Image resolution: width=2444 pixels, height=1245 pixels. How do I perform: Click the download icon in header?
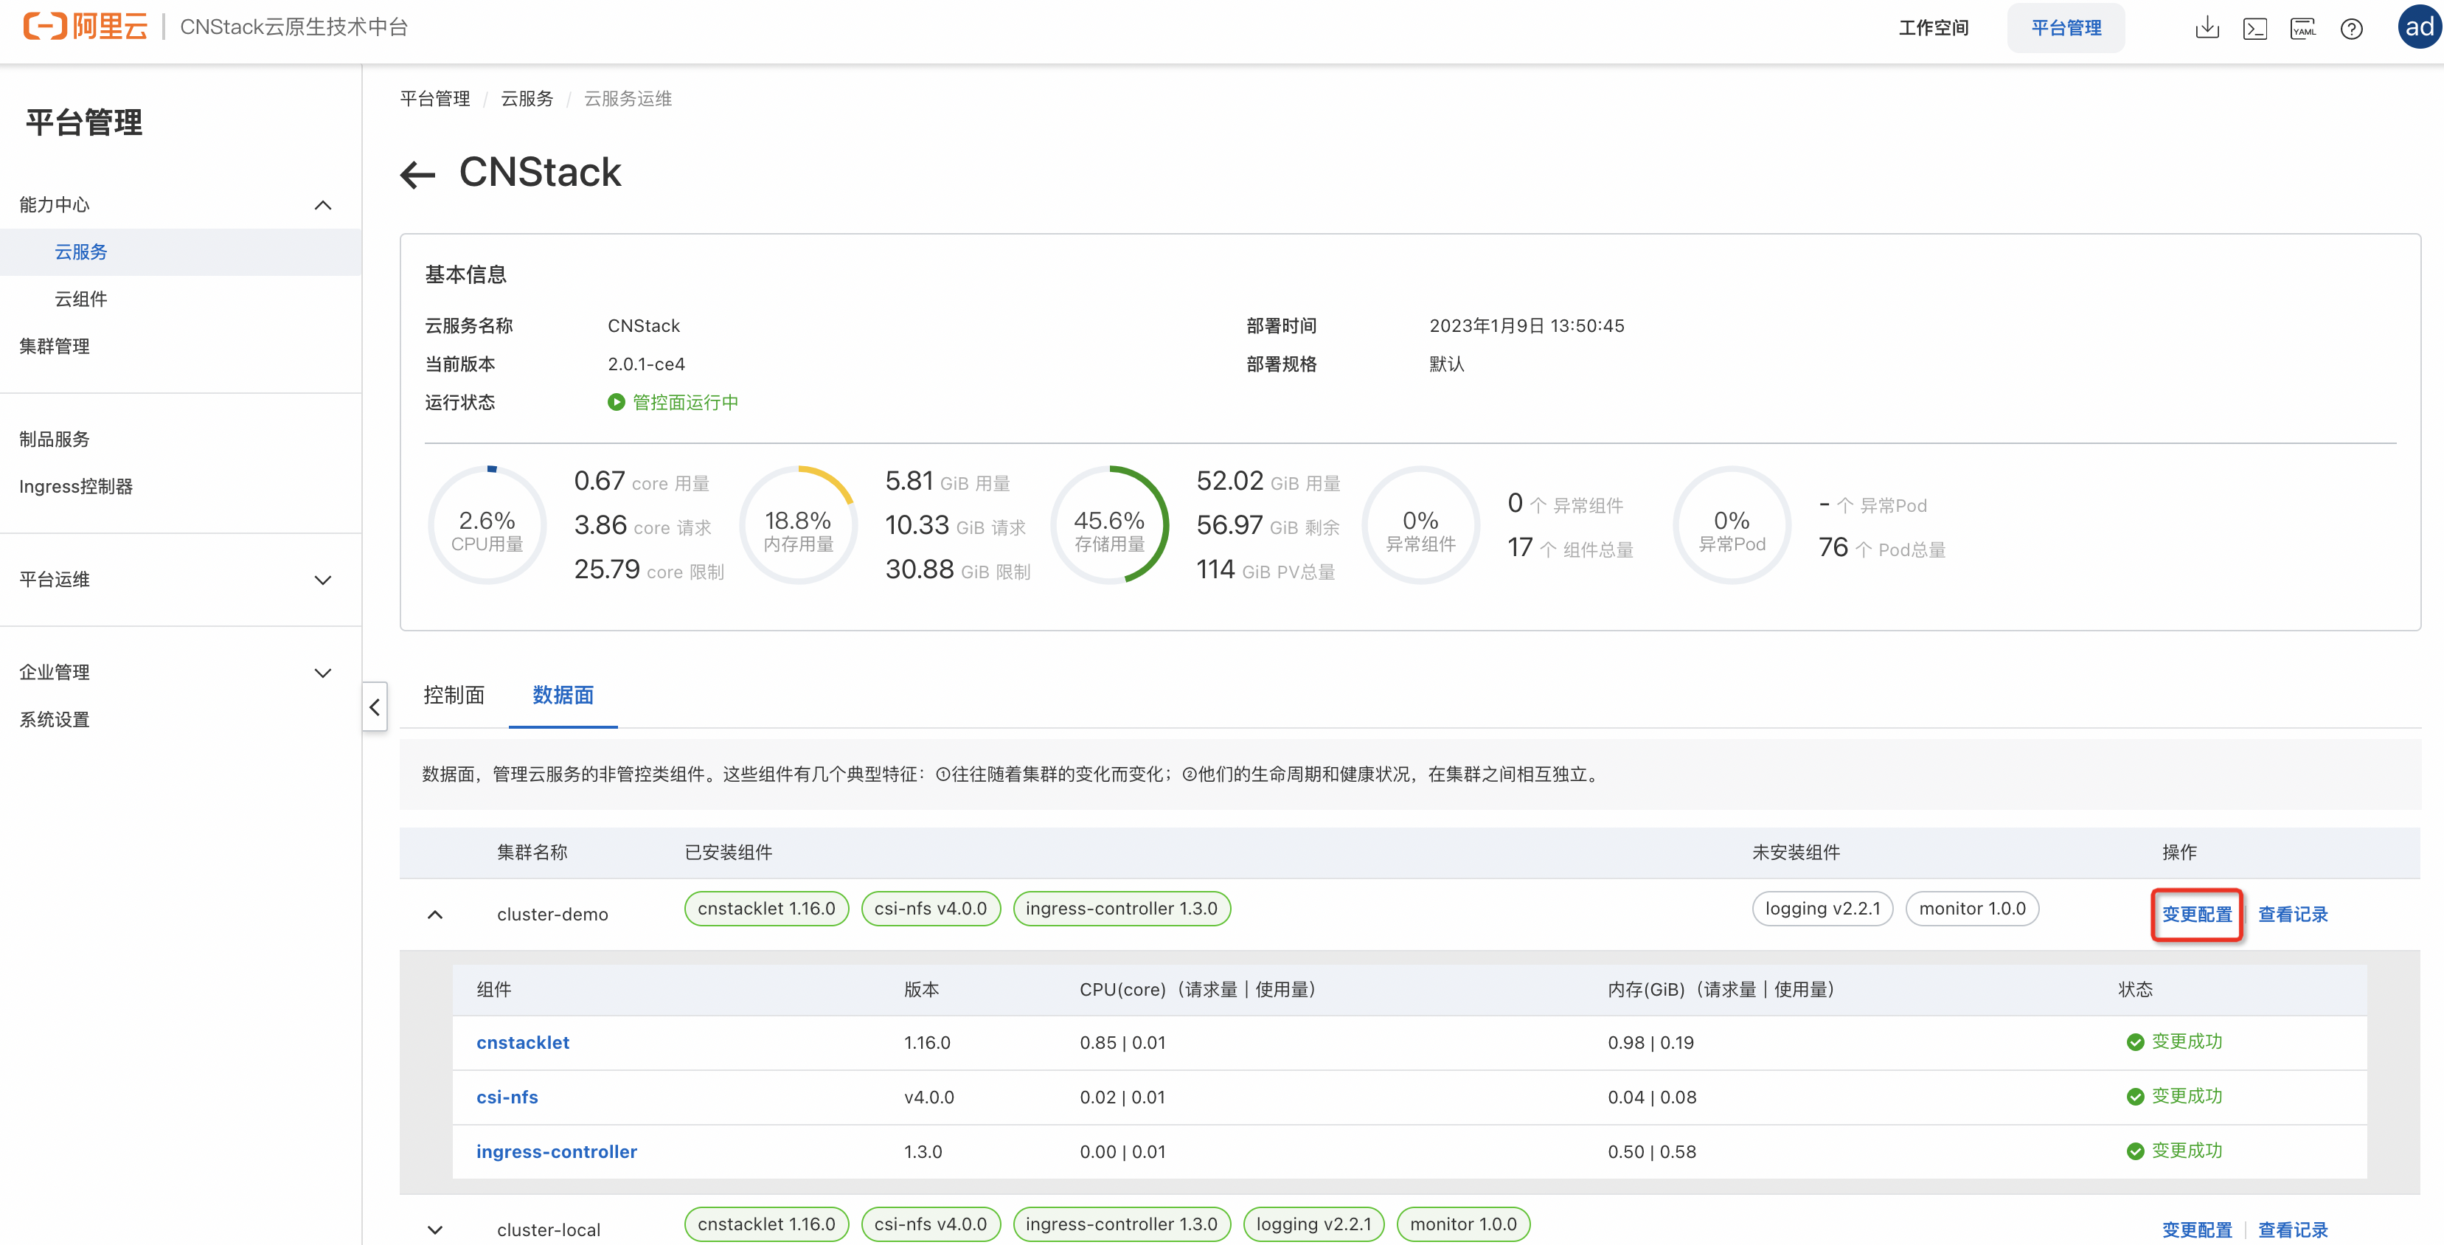pos(2207,29)
